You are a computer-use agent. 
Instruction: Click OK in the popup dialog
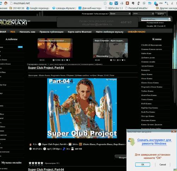coord(143,165)
